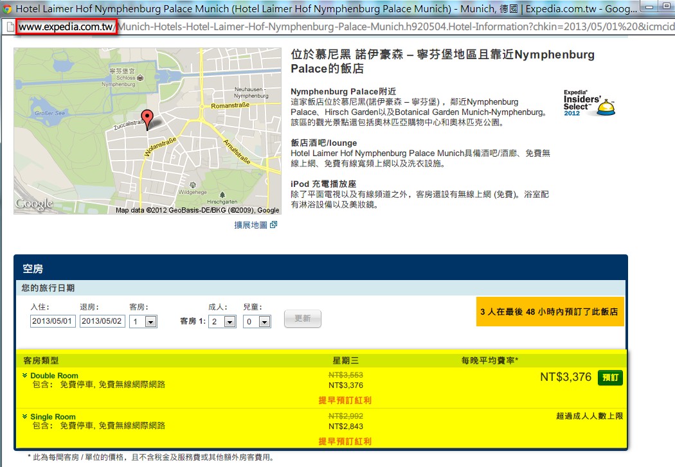Image resolution: width=675 pixels, height=467 pixels.
Task: Click the Google logo on the map
Action: tap(34, 204)
